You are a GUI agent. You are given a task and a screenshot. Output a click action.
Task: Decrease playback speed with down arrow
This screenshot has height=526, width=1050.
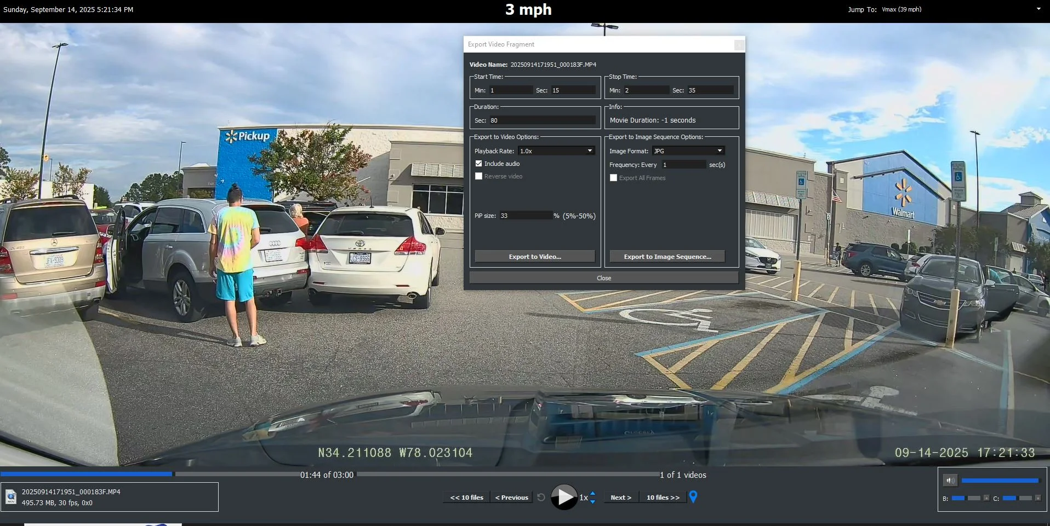[x=592, y=501]
